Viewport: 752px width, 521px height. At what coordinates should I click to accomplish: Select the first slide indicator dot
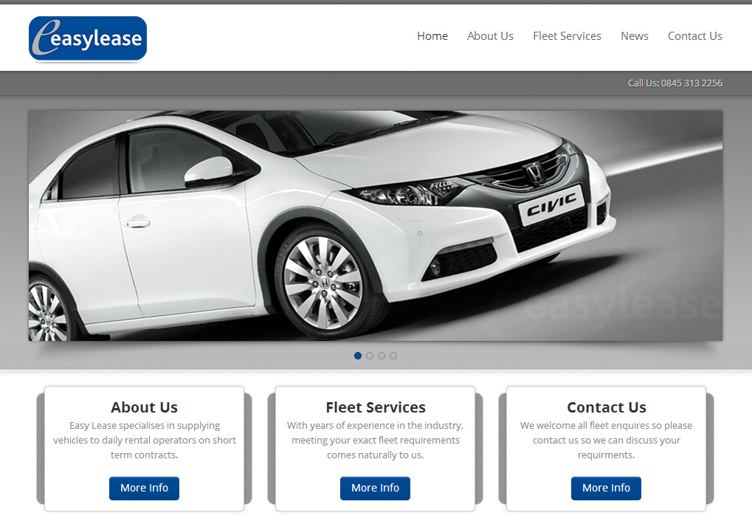[358, 356]
